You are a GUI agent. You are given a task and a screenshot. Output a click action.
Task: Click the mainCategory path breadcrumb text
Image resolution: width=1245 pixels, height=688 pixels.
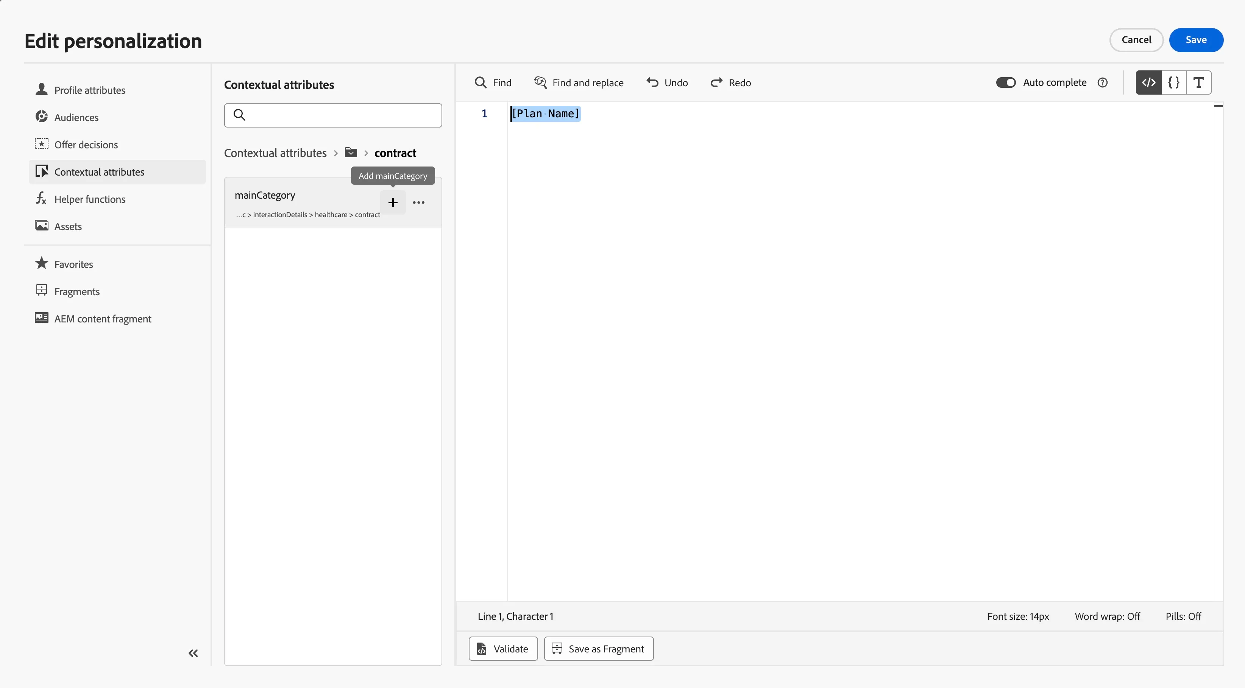[x=308, y=215]
